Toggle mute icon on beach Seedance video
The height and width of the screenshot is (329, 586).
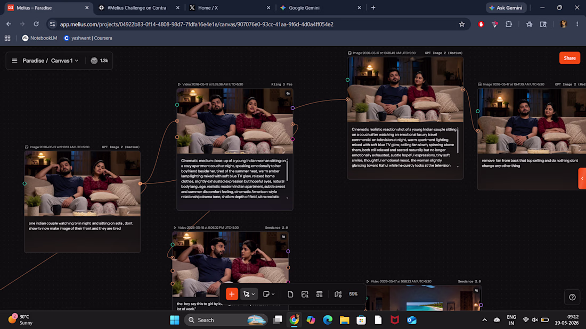point(476,290)
